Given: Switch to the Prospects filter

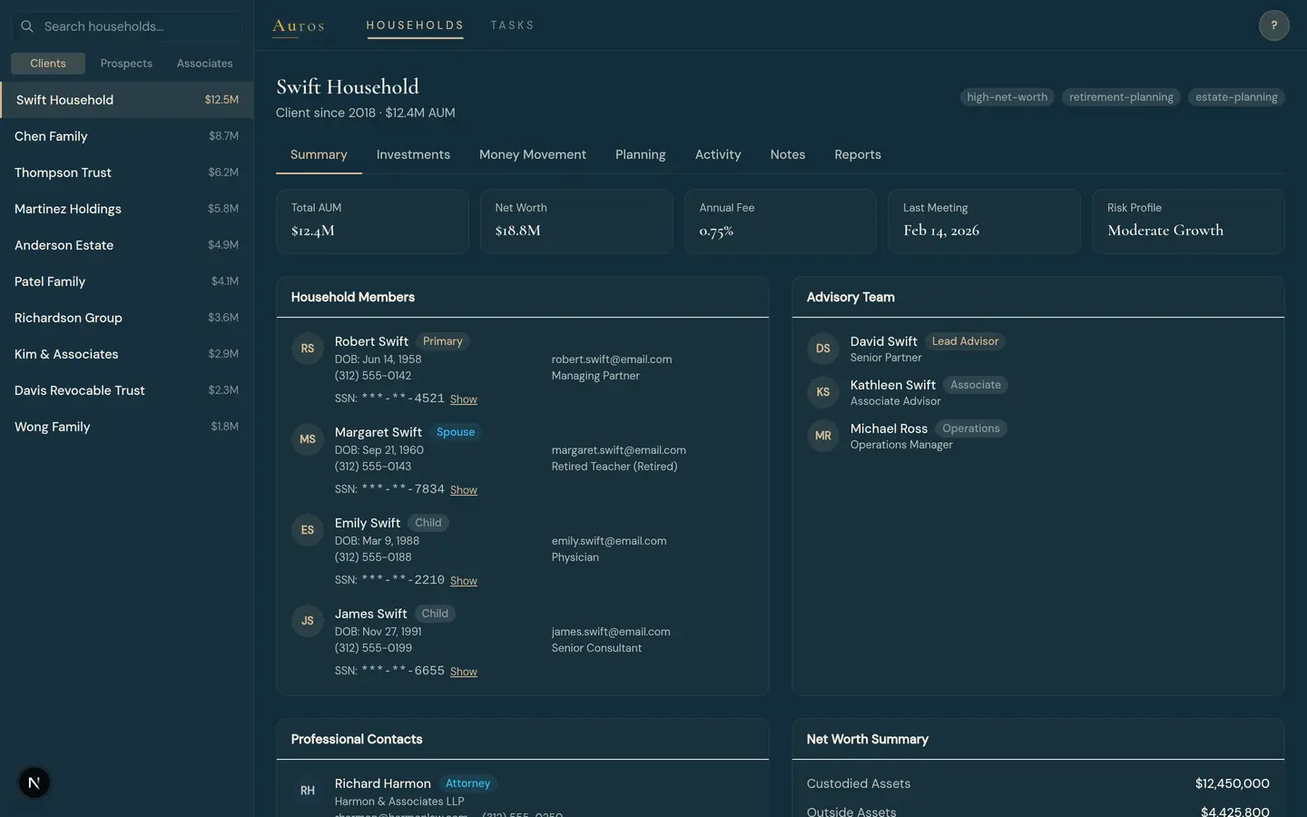Looking at the screenshot, I should point(126,64).
